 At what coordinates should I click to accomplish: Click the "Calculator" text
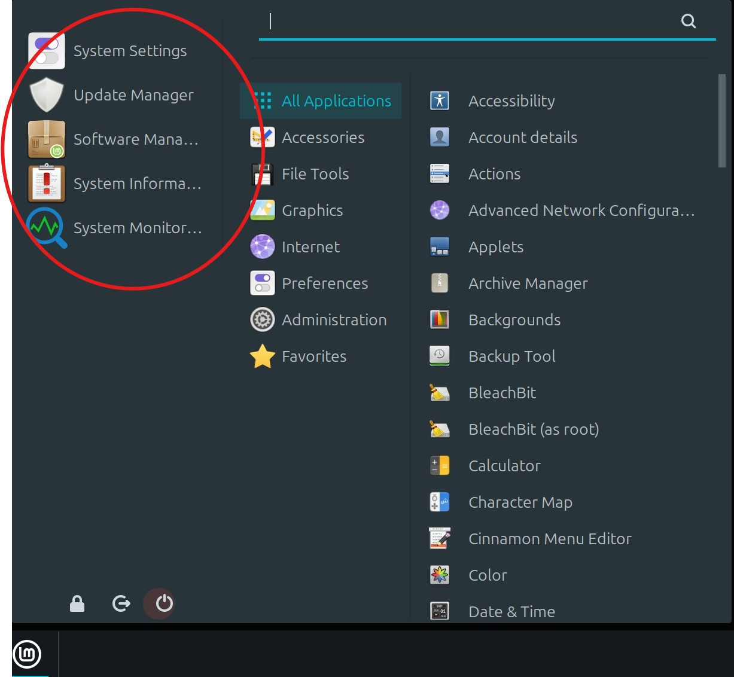point(504,466)
